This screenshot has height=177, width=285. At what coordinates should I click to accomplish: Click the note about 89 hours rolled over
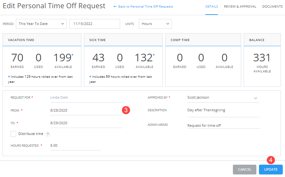[x=121, y=79]
